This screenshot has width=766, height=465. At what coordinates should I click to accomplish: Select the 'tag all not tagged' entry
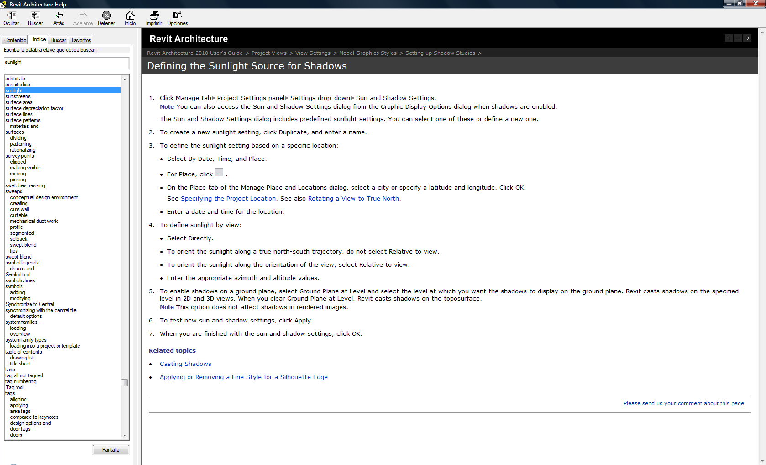(24, 375)
